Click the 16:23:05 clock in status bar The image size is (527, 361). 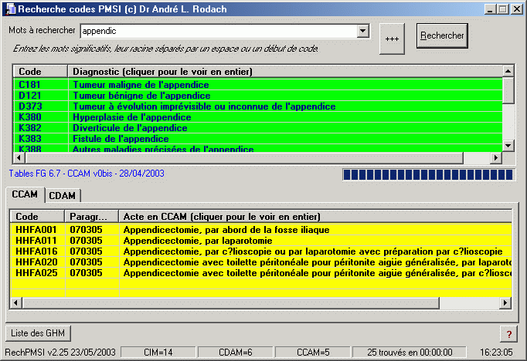[496, 353]
